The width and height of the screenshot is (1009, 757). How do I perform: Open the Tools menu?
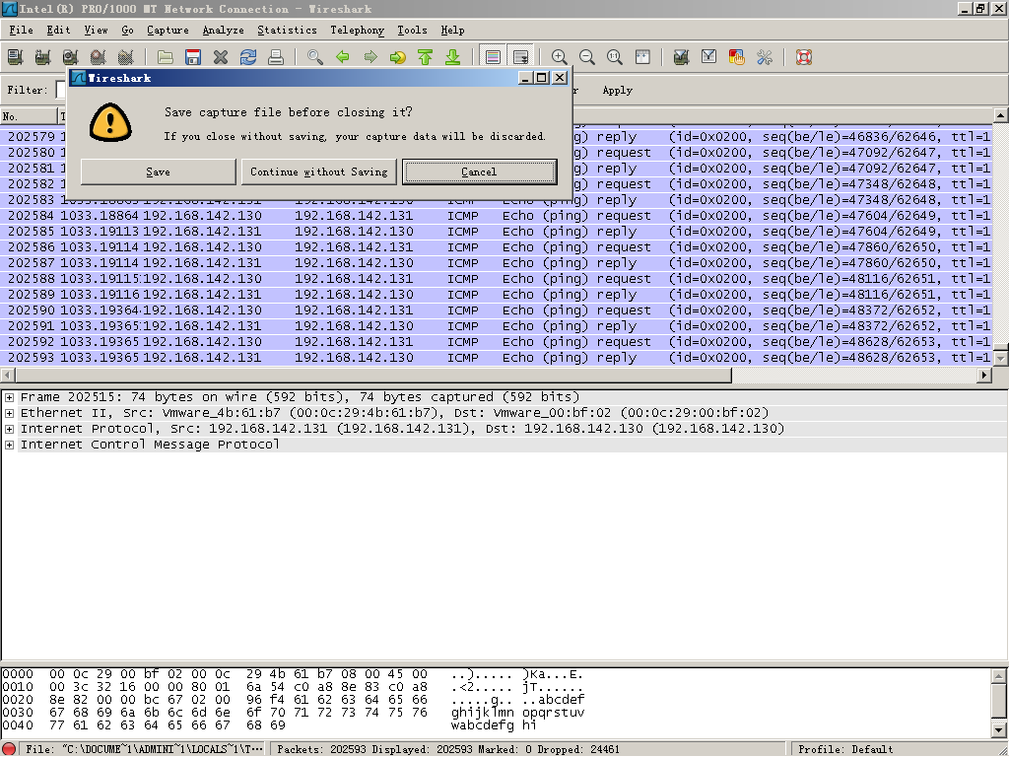[x=412, y=31]
